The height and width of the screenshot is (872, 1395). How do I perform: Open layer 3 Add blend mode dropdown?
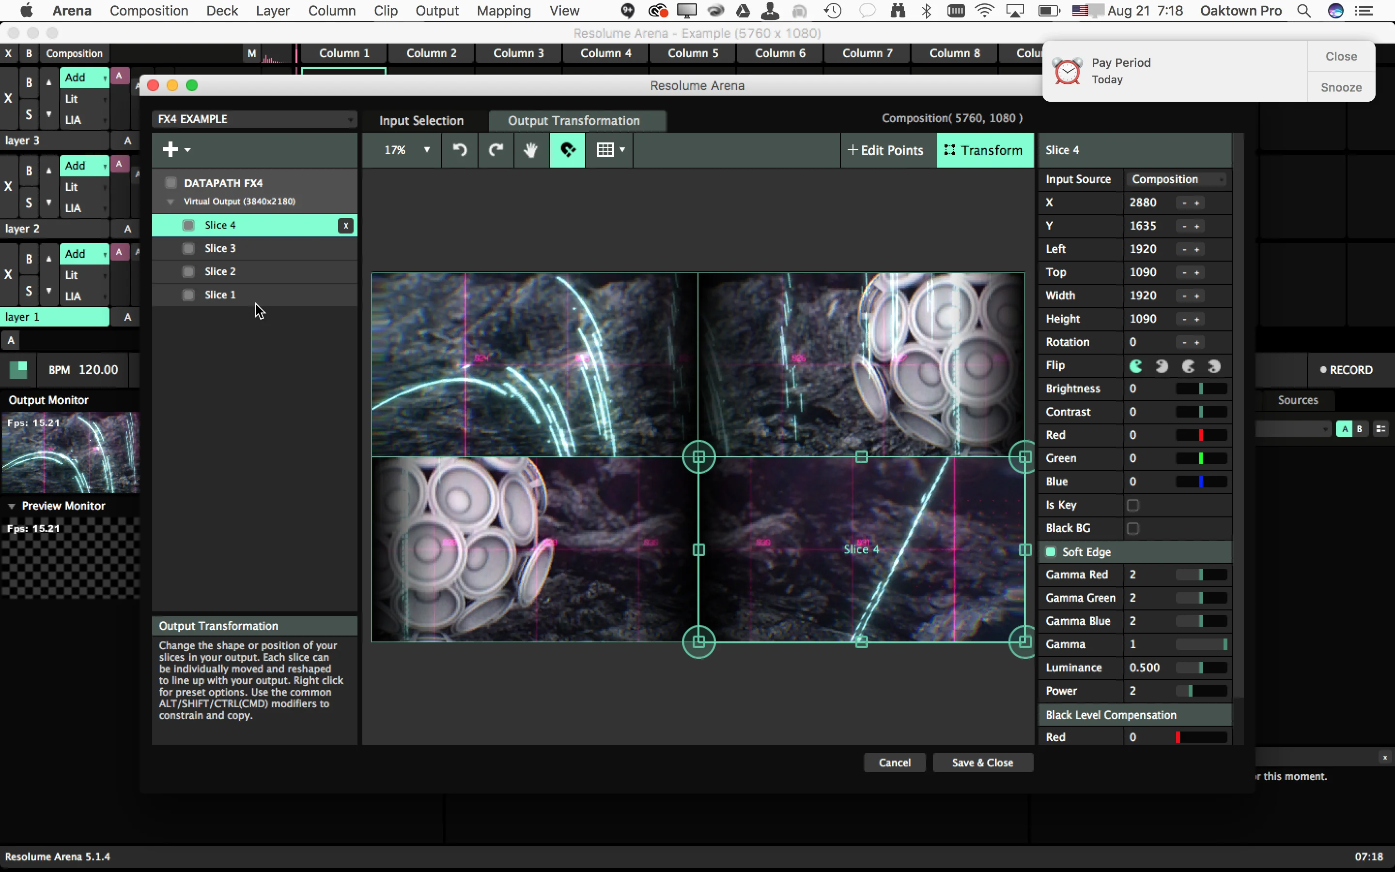(84, 78)
